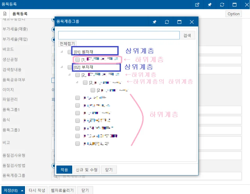
Task: Open the 저장(F8) dropdown arrow
Action: click(x=22, y=190)
